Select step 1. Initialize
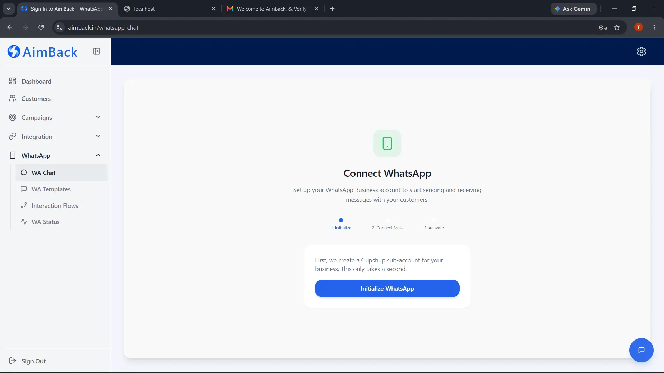Viewport: 664px width, 373px height. [341, 224]
